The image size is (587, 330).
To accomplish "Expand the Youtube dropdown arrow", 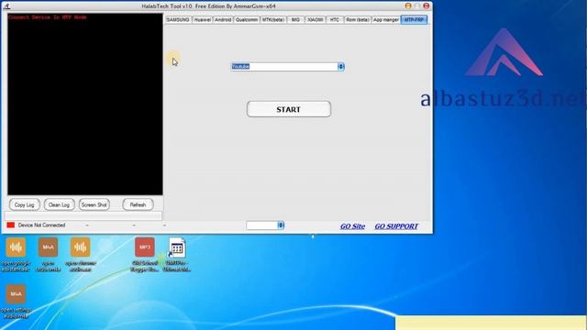I will (x=341, y=67).
